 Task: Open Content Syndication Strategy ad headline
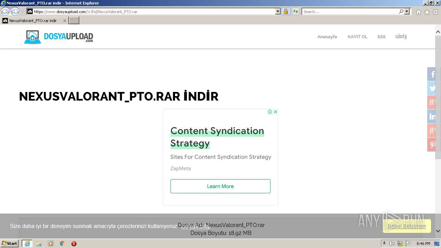[217, 137]
